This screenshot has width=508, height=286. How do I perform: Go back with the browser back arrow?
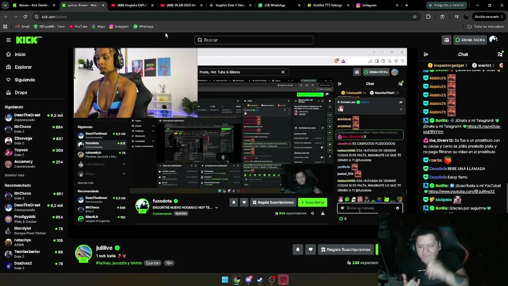pyautogui.click(x=6, y=17)
